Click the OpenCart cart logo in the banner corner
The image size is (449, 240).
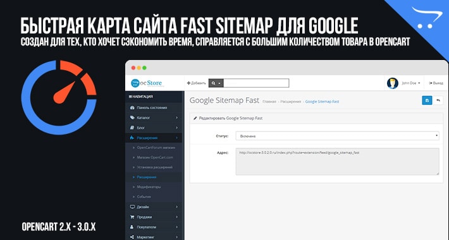click(x=427, y=18)
